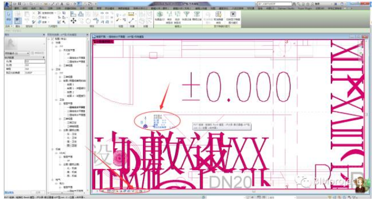The width and height of the screenshot is (376, 202).
Task: Click the Text 'A' icon in quick access toolbar
Action: pyautogui.click(x=62, y=4)
